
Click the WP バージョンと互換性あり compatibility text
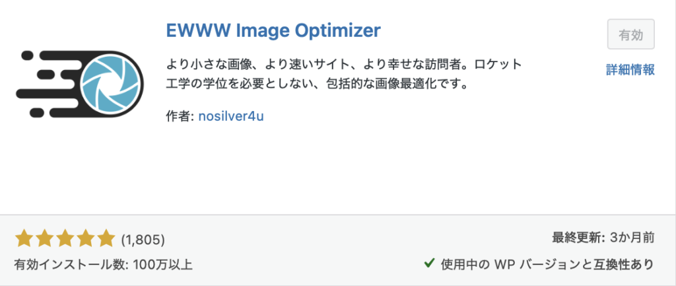[548, 264]
